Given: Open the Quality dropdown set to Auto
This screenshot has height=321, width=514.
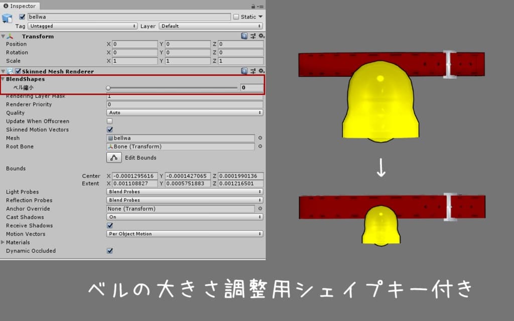Looking at the screenshot, I should click(x=185, y=113).
